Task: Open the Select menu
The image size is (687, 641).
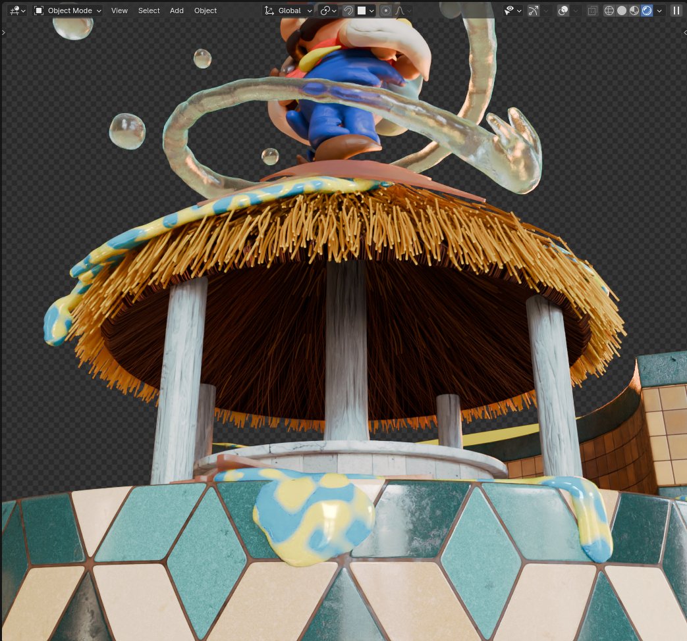Action: coord(149,11)
